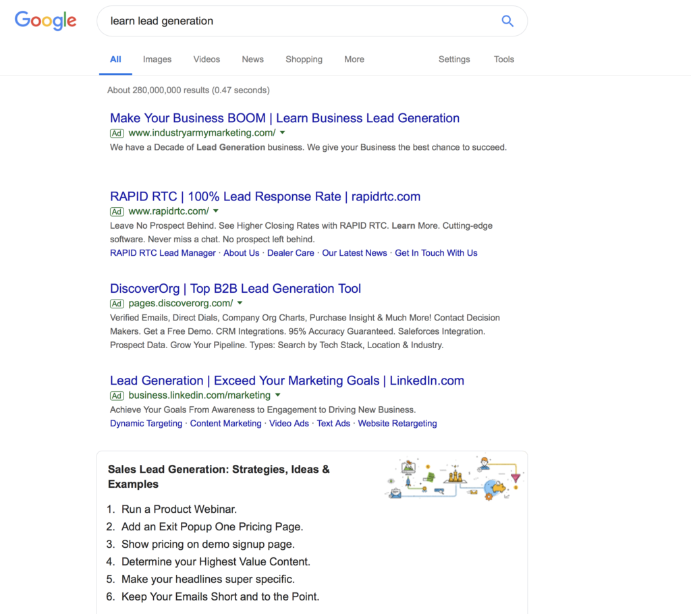The width and height of the screenshot is (691, 614).
Task: Open the About Us sitelink
Action: (x=242, y=253)
